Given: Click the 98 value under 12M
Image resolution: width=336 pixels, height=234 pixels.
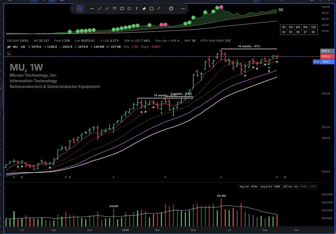Looking at the screenshot, I should pyautogui.click(x=313, y=32).
